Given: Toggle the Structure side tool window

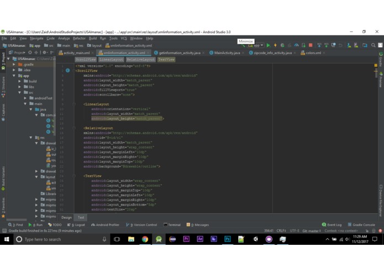Looking at the screenshot, I should point(3,87).
